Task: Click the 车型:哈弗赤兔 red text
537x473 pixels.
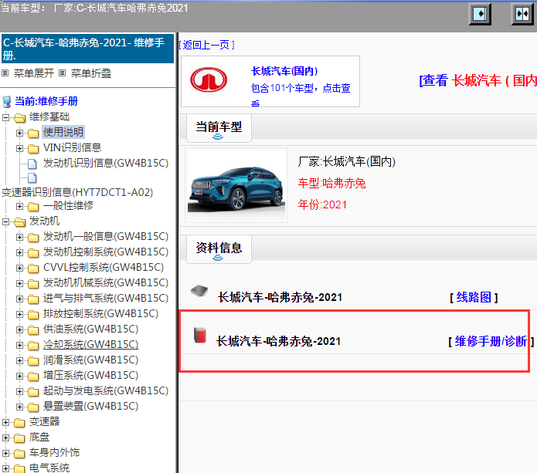Action: point(331,184)
